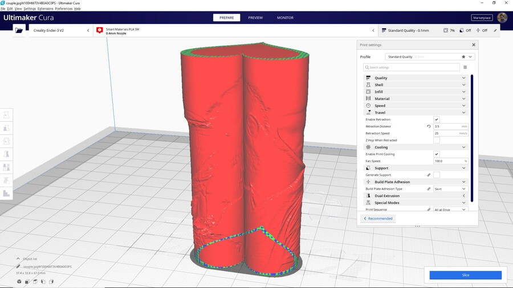Open the settings visibility hamburger menu
Viewport: 513px width, 288px height.
465,67
